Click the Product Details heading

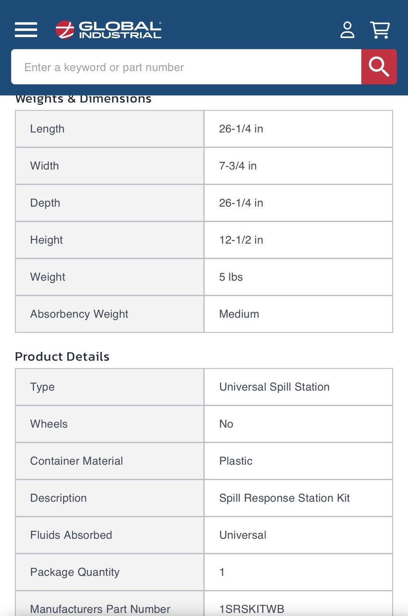pyautogui.click(x=62, y=357)
